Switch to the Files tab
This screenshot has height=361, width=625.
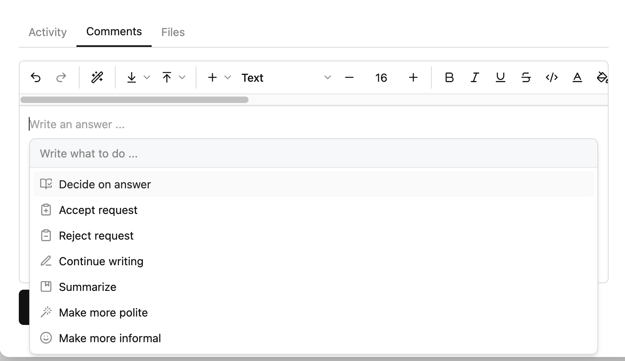(173, 32)
